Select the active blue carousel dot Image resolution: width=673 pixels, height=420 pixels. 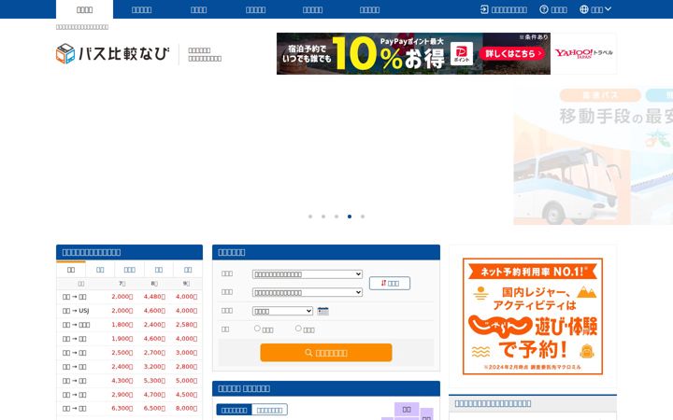click(350, 217)
